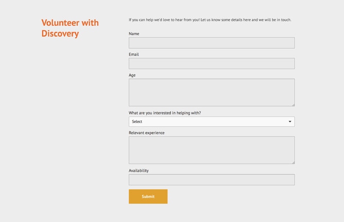Click the 'Name' field label
The image size is (344, 222).
(134, 34)
